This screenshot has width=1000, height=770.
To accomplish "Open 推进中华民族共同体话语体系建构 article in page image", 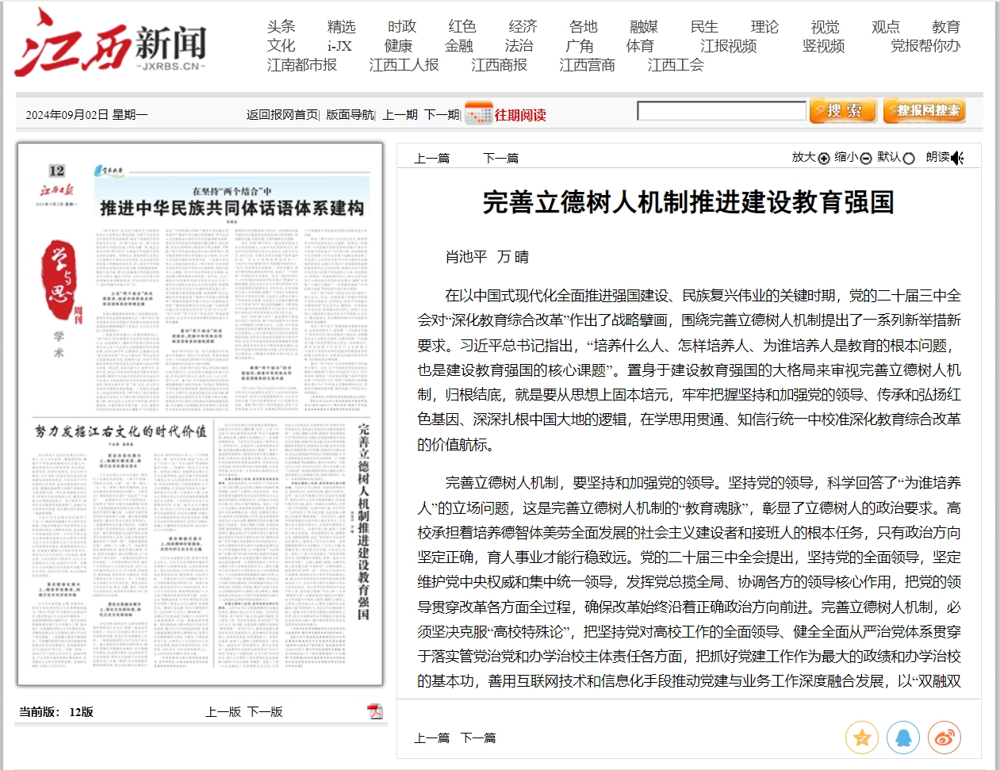I will pos(232,208).
